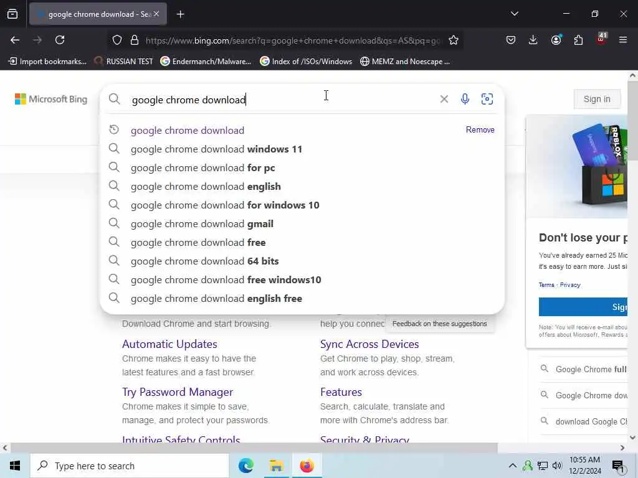638x478 pixels.
Task: Go back with the back arrow
Action: pyautogui.click(x=15, y=40)
